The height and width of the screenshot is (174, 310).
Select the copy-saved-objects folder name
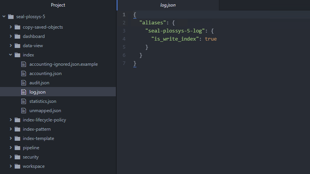[x=43, y=27]
